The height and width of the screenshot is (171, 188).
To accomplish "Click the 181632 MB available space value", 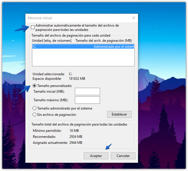I will pyautogui.click(x=77, y=79).
